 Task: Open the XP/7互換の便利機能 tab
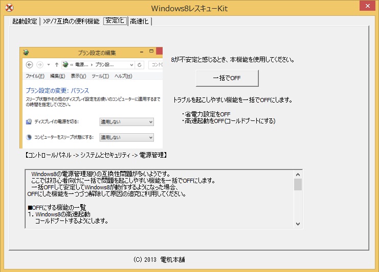tap(71, 21)
